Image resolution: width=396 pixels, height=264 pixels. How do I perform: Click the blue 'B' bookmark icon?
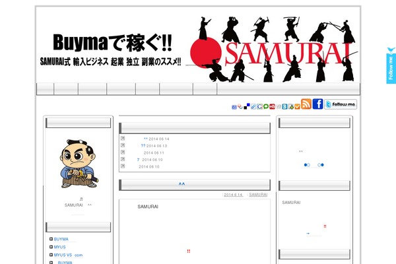click(284, 107)
